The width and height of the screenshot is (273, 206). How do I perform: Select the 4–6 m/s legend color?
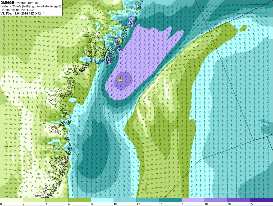[x=57, y=200]
